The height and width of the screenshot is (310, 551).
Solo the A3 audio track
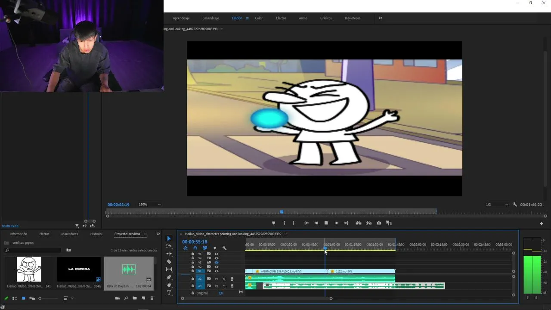coord(224,286)
